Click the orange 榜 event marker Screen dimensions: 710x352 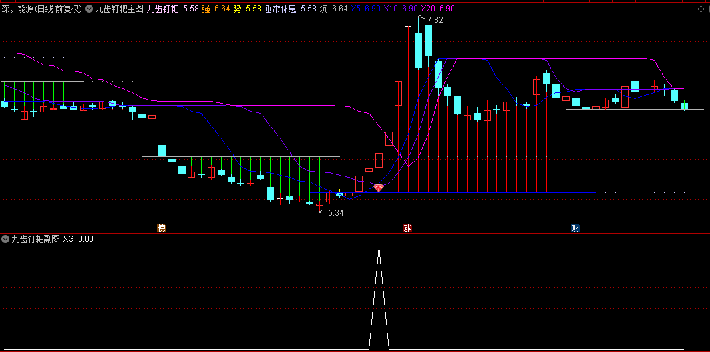pyautogui.click(x=161, y=228)
